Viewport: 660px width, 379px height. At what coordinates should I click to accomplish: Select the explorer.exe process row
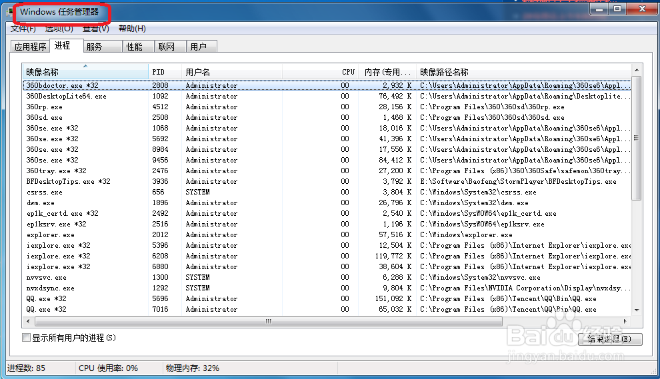327,234
